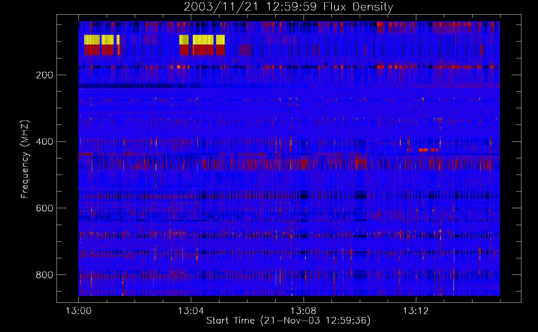Click the 'Frequency (MHZ)' axis label
This screenshot has width=538, height=332.
(x=25, y=159)
